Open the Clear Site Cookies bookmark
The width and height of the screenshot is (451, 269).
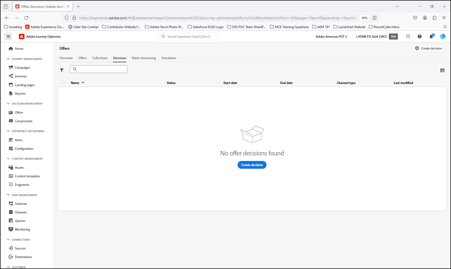pos(84,27)
